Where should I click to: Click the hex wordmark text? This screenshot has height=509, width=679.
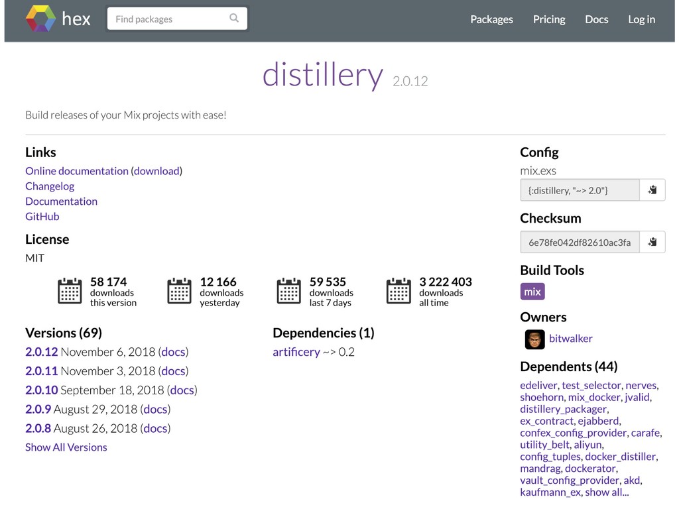pyautogui.click(x=76, y=19)
